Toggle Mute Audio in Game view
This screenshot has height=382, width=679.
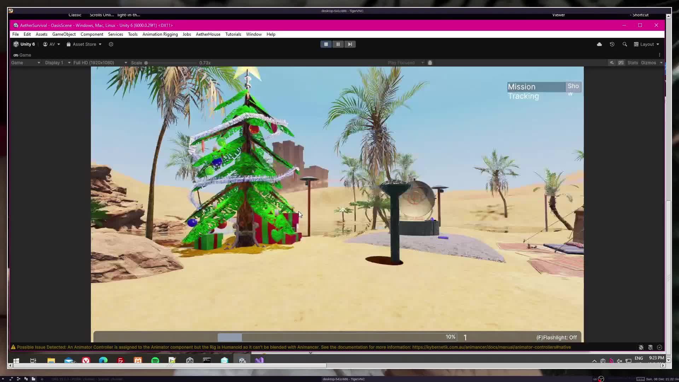[x=611, y=63]
